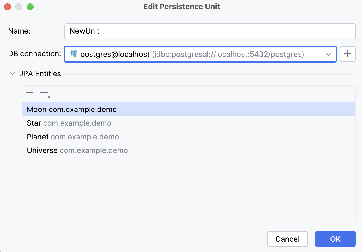Click the PostgreSQL elephant icon
The width and height of the screenshot is (362, 252).
pyautogui.click(x=74, y=54)
